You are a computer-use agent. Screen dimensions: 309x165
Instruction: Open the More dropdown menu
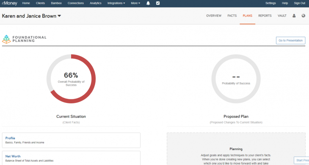(135, 3)
